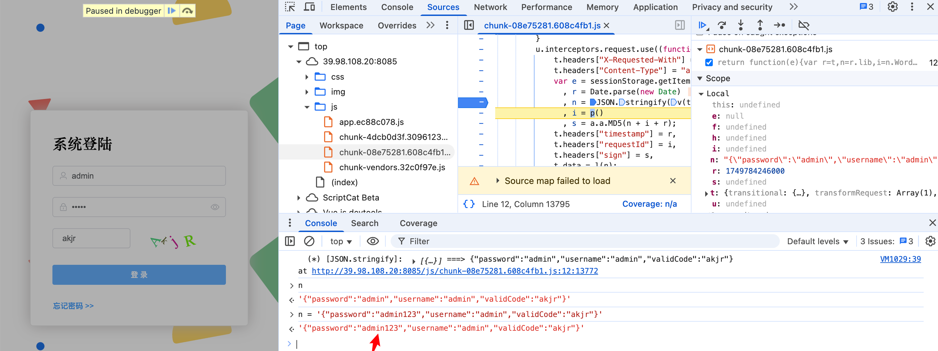Open the DevTools three-dot customize menu

(912, 7)
